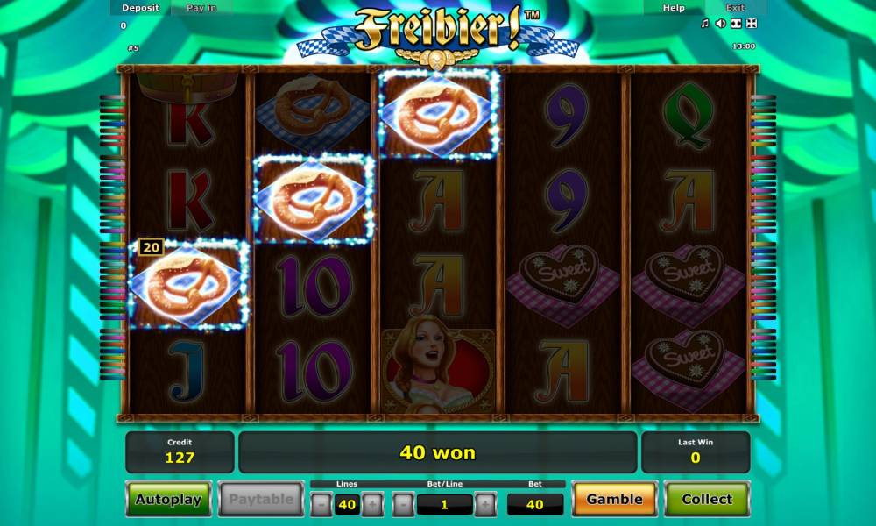Gamble the 40 won
Screen dimensions: 876x526
615,499
